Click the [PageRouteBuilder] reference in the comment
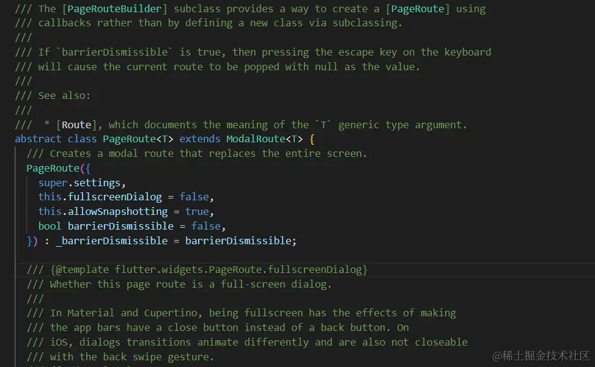Screen dimensions: 595x367 117,9
